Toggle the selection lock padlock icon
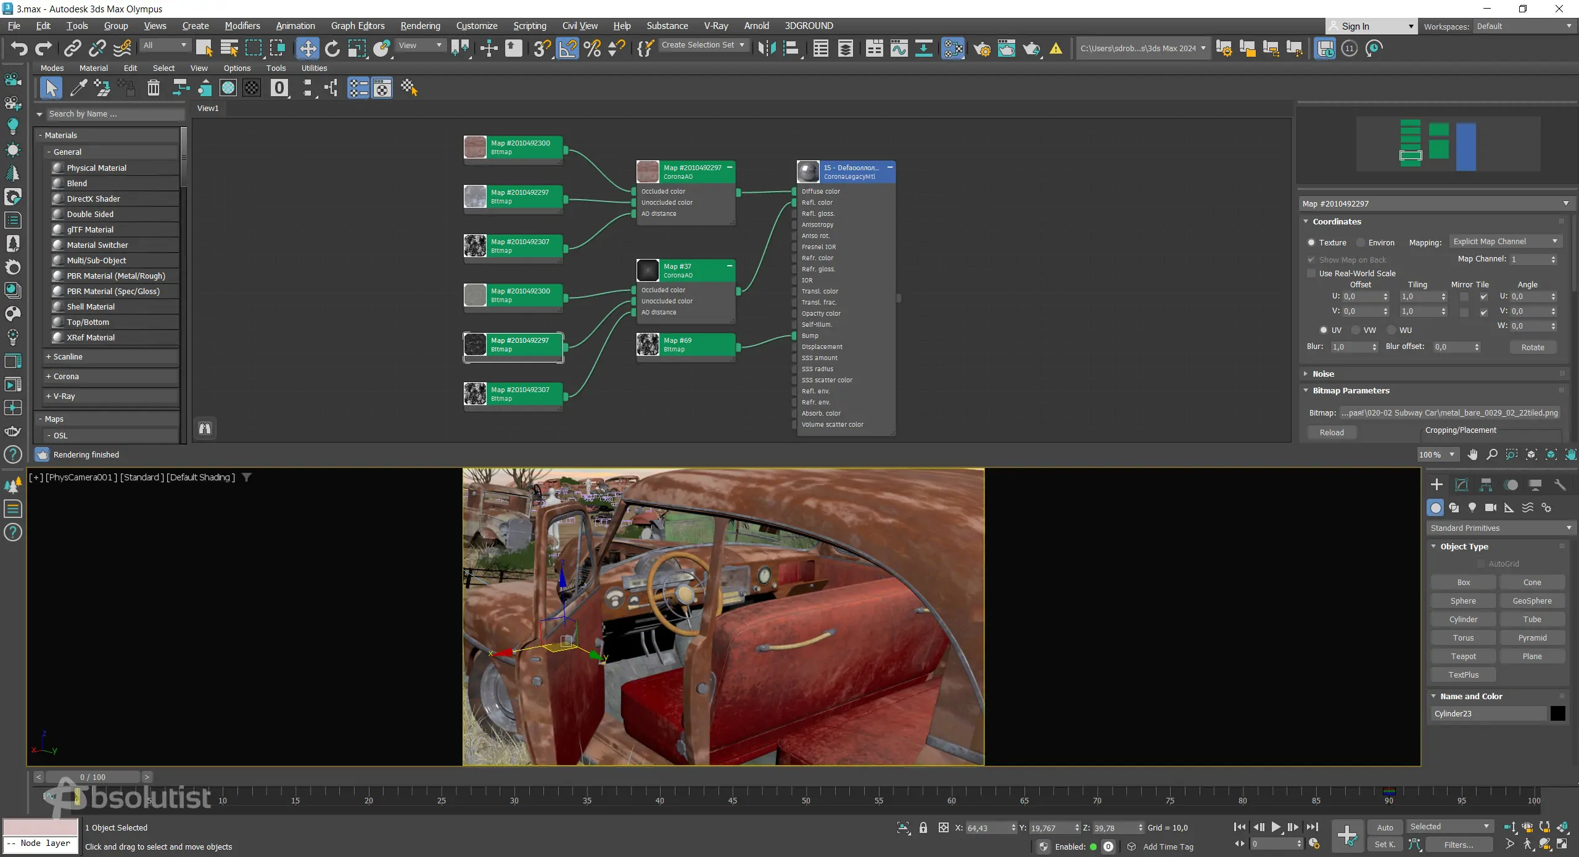1579x857 pixels. 923,828
